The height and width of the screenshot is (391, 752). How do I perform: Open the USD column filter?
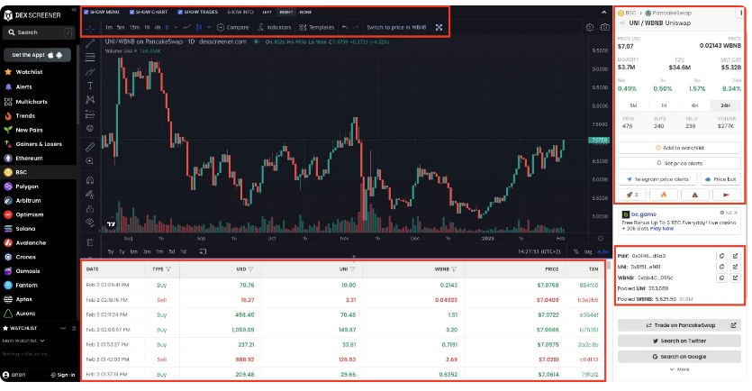[x=251, y=269]
